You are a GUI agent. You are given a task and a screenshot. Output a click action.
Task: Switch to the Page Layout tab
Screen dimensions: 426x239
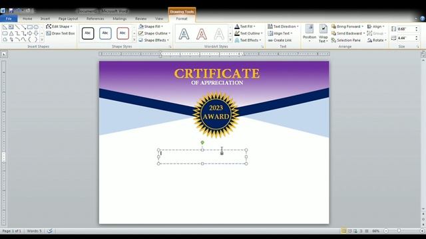[68, 19]
